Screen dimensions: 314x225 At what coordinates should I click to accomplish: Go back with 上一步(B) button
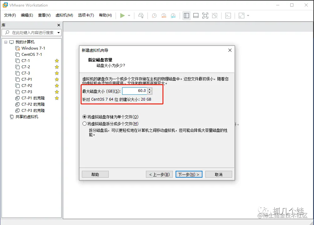tap(159, 174)
